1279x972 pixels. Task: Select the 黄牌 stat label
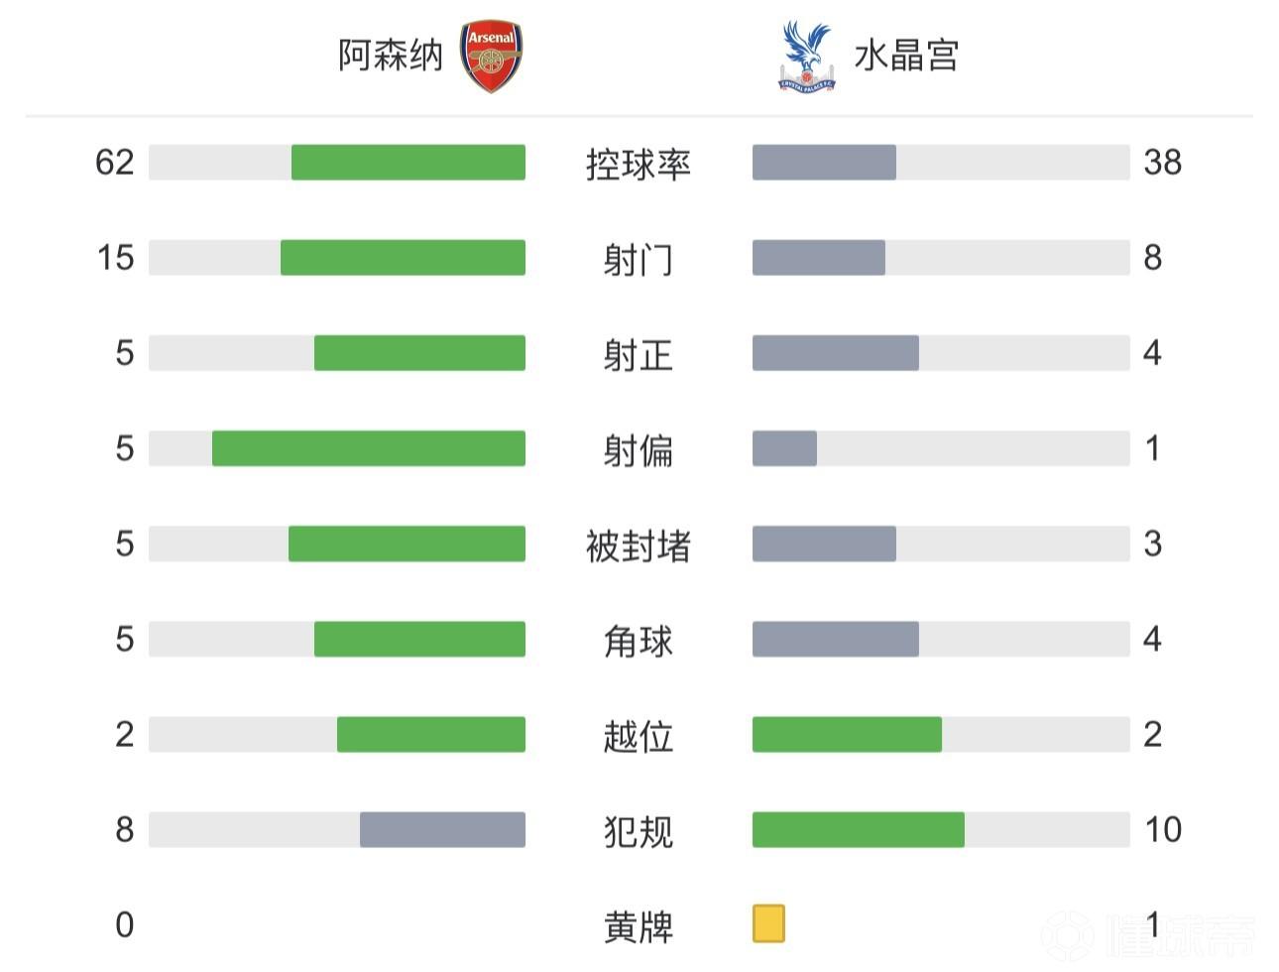click(x=638, y=926)
